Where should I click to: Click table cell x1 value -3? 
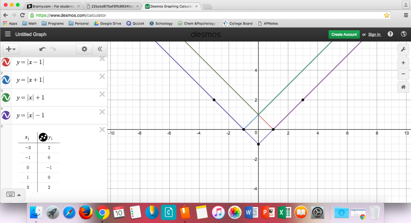click(27, 148)
